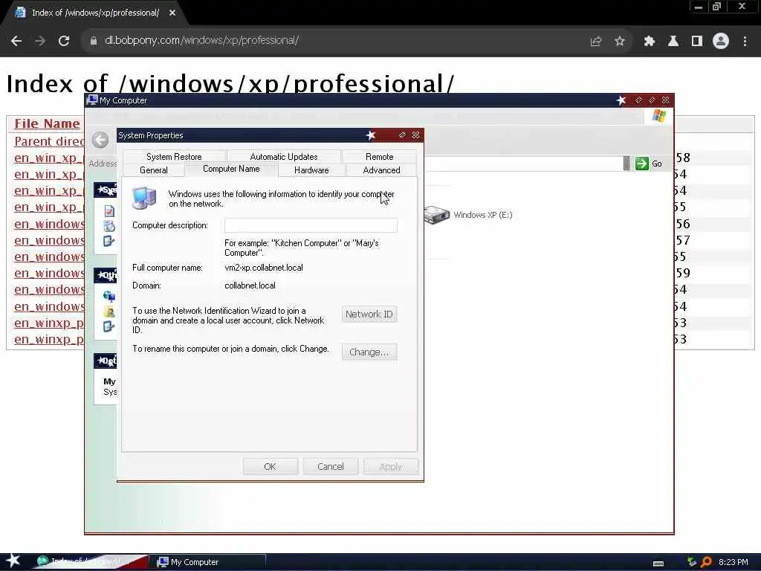Click the System Properties help icon

click(402, 135)
